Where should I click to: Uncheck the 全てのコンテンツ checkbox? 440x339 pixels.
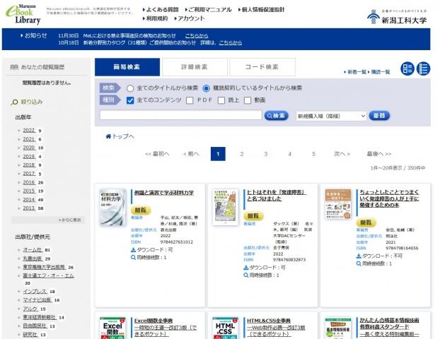tap(129, 100)
